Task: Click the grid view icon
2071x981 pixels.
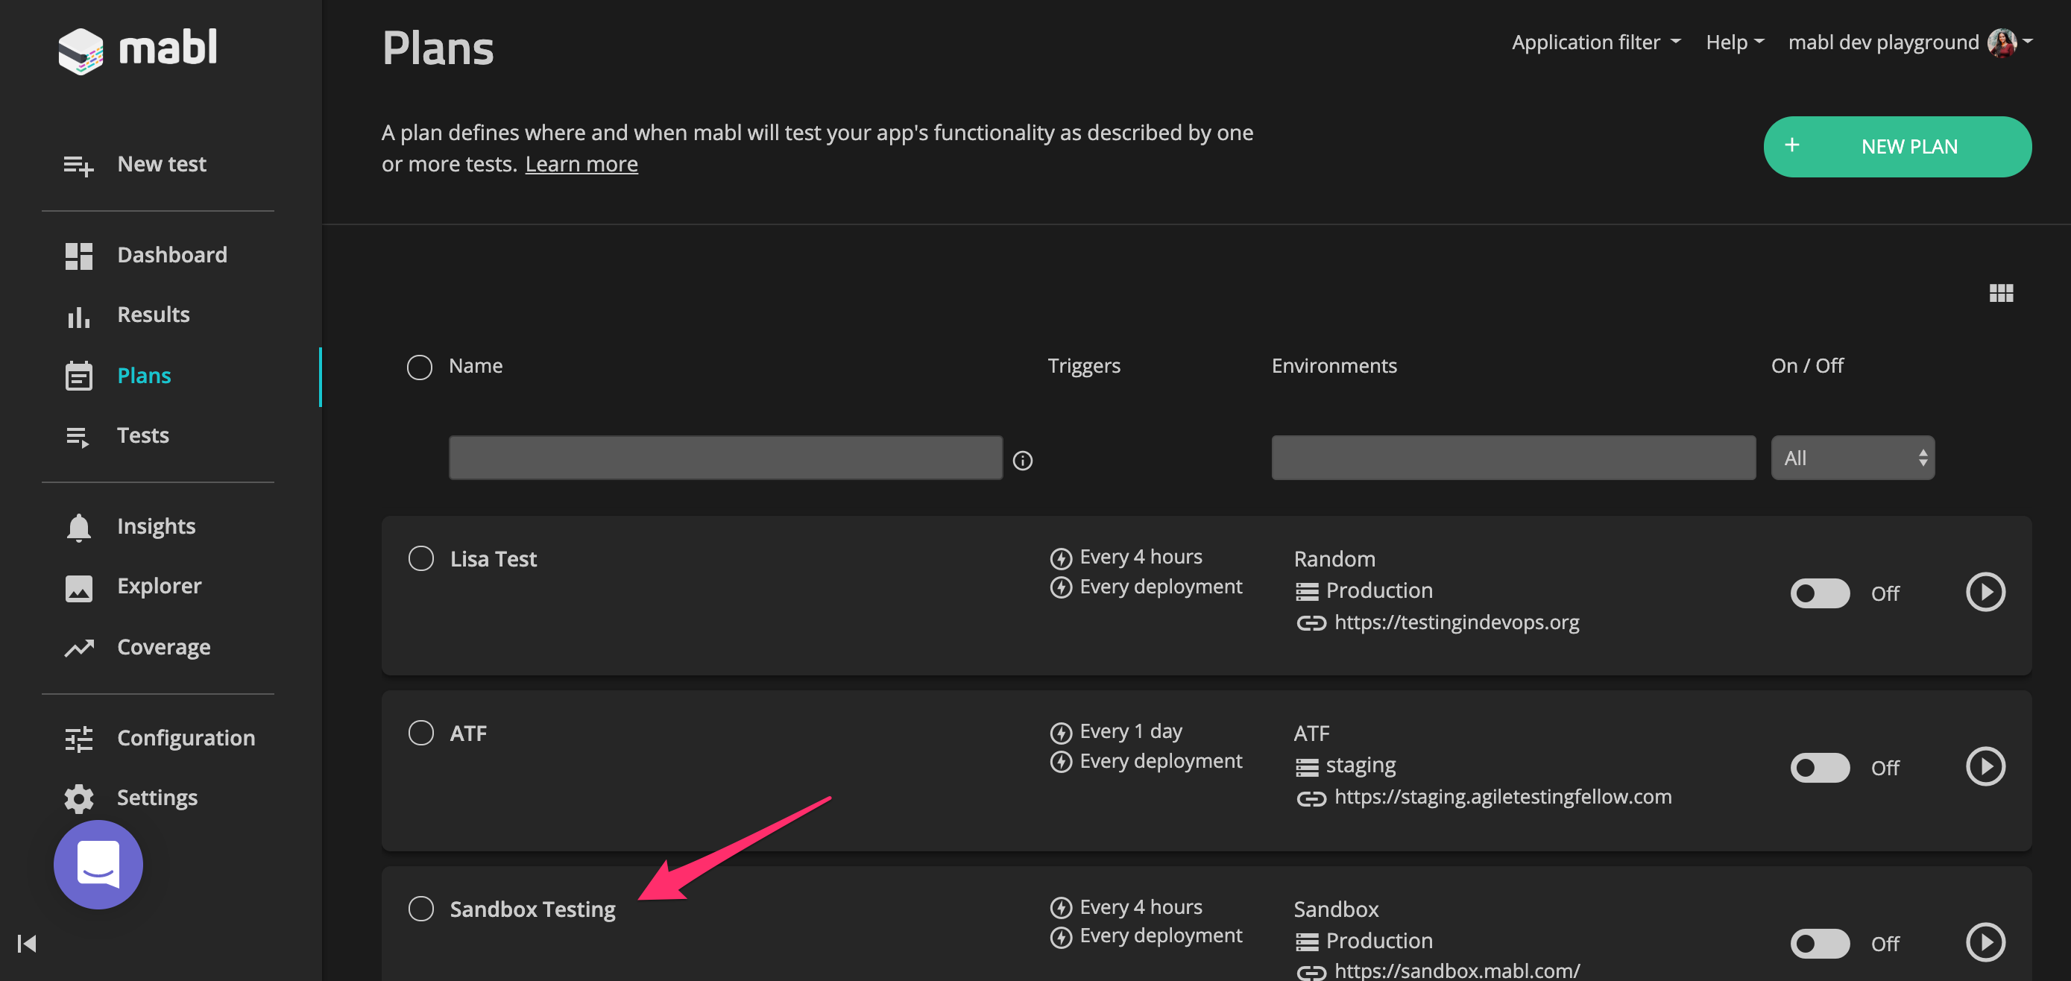Action: pyautogui.click(x=2000, y=293)
